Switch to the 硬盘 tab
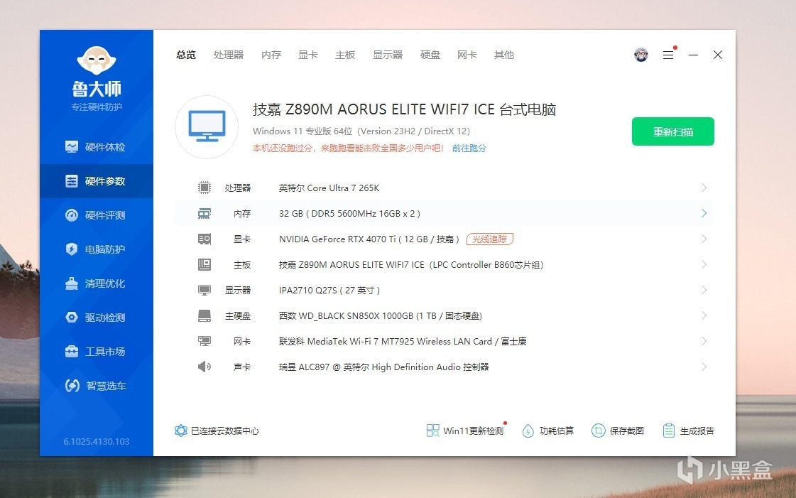This screenshot has width=796, height=498. [430, 55]
